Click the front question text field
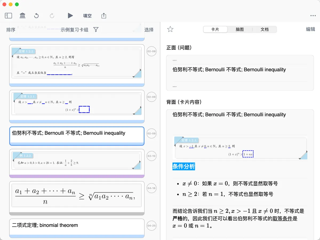 pyautogui.click(x=240, y=73)
